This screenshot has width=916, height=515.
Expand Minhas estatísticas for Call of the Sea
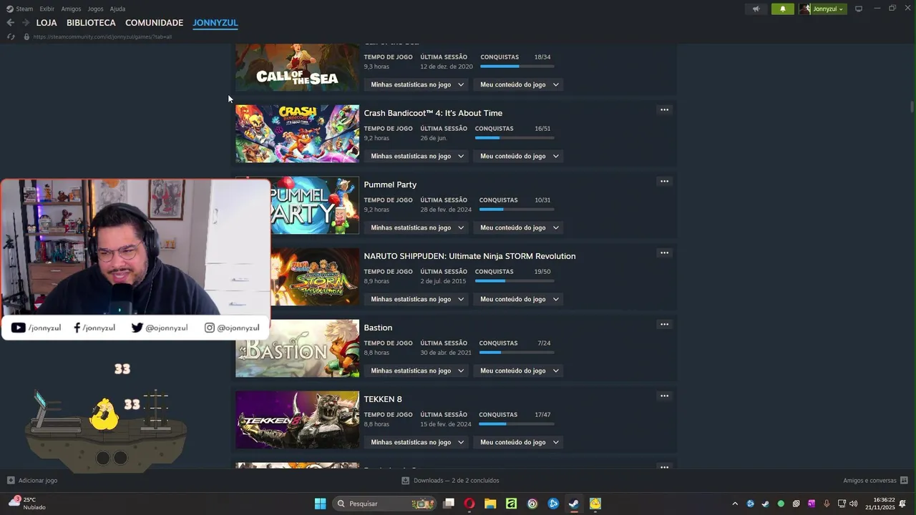click(417, 84)
